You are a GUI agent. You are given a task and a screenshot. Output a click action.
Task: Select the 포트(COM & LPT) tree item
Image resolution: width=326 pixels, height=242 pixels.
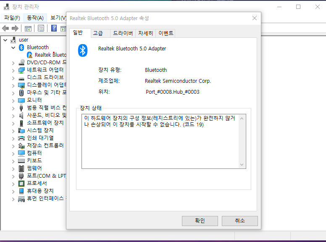point(46,176)
